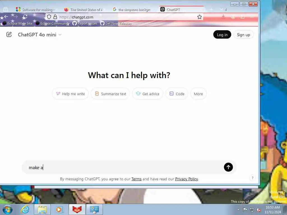
Task: Open the Terms link
Action: coord(136,179)
